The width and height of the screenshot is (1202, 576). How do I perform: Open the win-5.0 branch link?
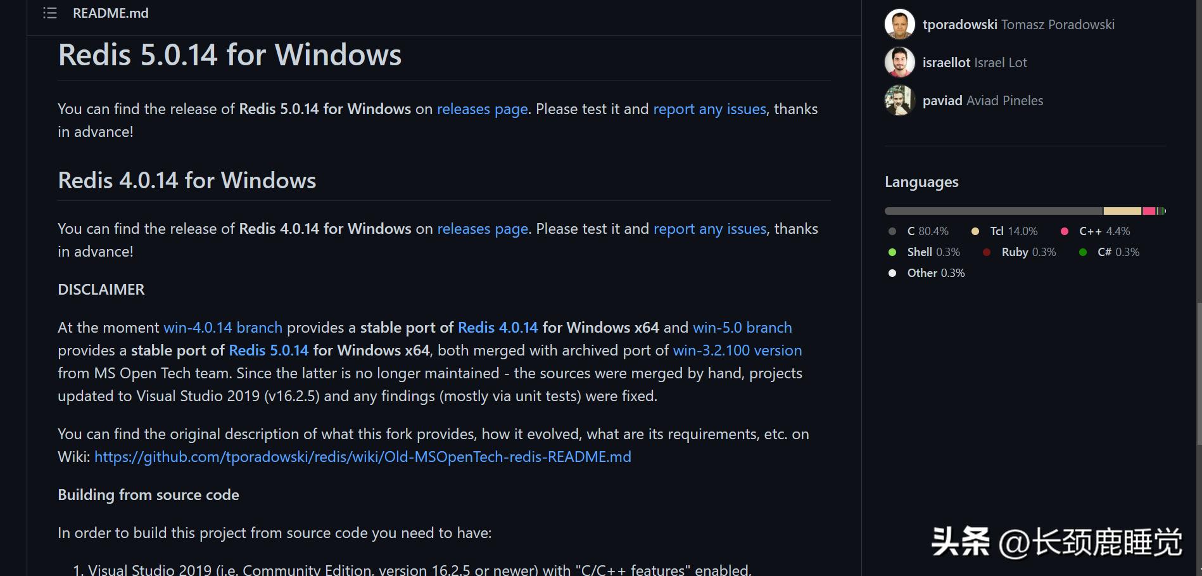pos(742,328)
